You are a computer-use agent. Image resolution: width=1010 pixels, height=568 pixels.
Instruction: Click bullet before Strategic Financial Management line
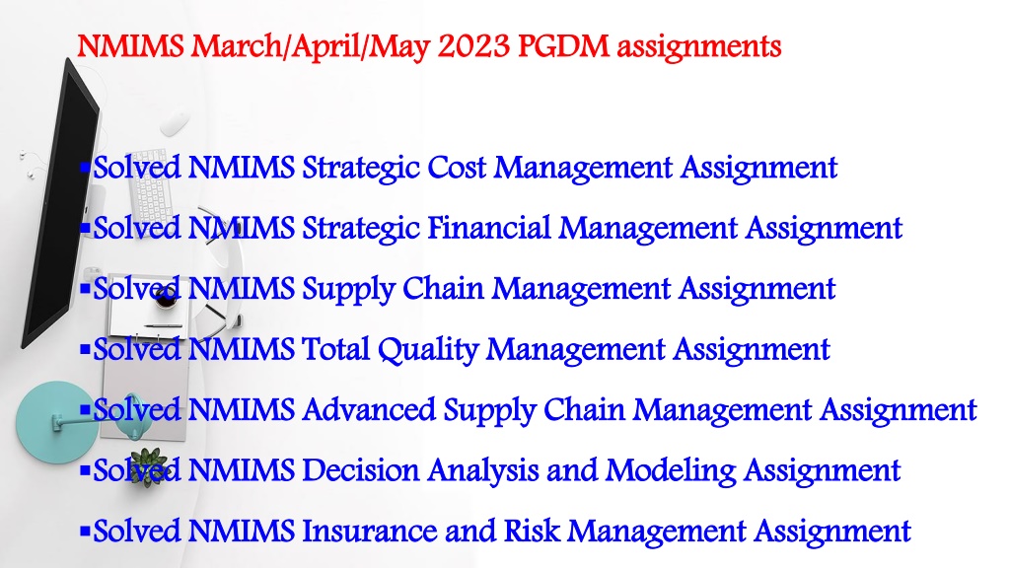point(85,228)
